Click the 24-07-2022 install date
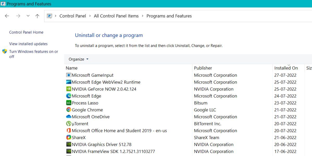Image resolution: width=312 pixels, height=156 pixels. pos(285,96)
